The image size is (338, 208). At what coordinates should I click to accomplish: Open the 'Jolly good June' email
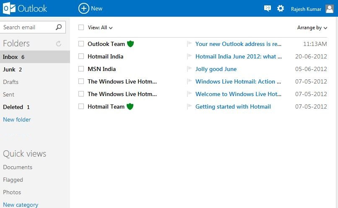click(x=216, y=69)
